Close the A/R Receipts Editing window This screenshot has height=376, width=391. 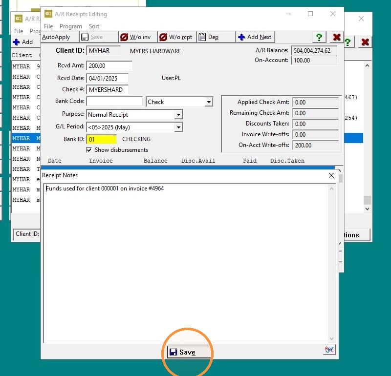coord(333,14)
